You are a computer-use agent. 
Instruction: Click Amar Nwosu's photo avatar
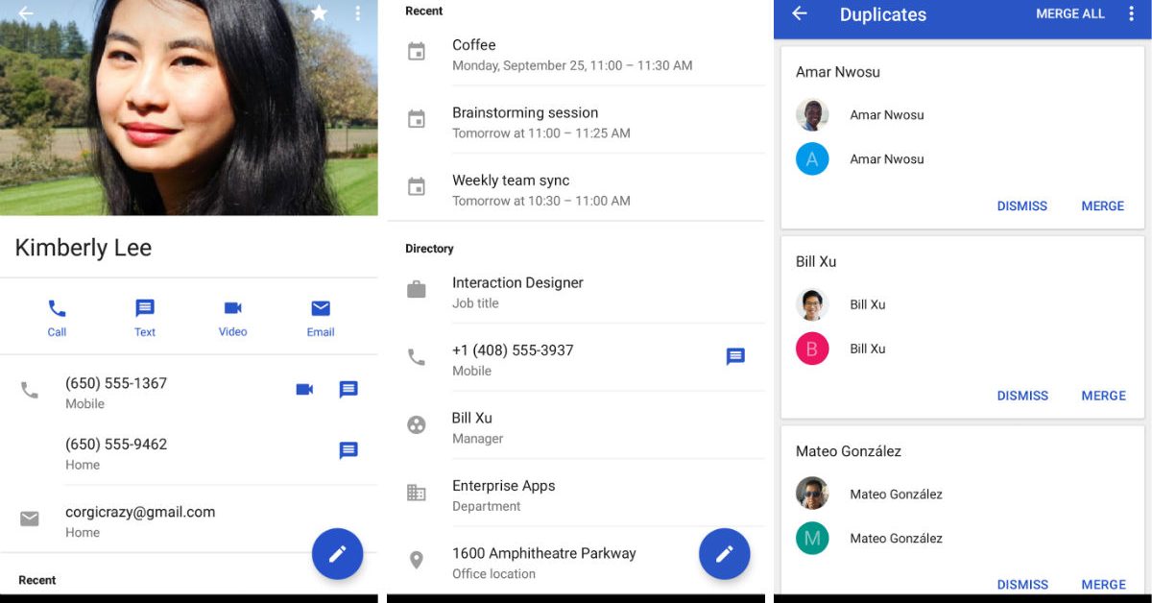click(x=812, y=115)
